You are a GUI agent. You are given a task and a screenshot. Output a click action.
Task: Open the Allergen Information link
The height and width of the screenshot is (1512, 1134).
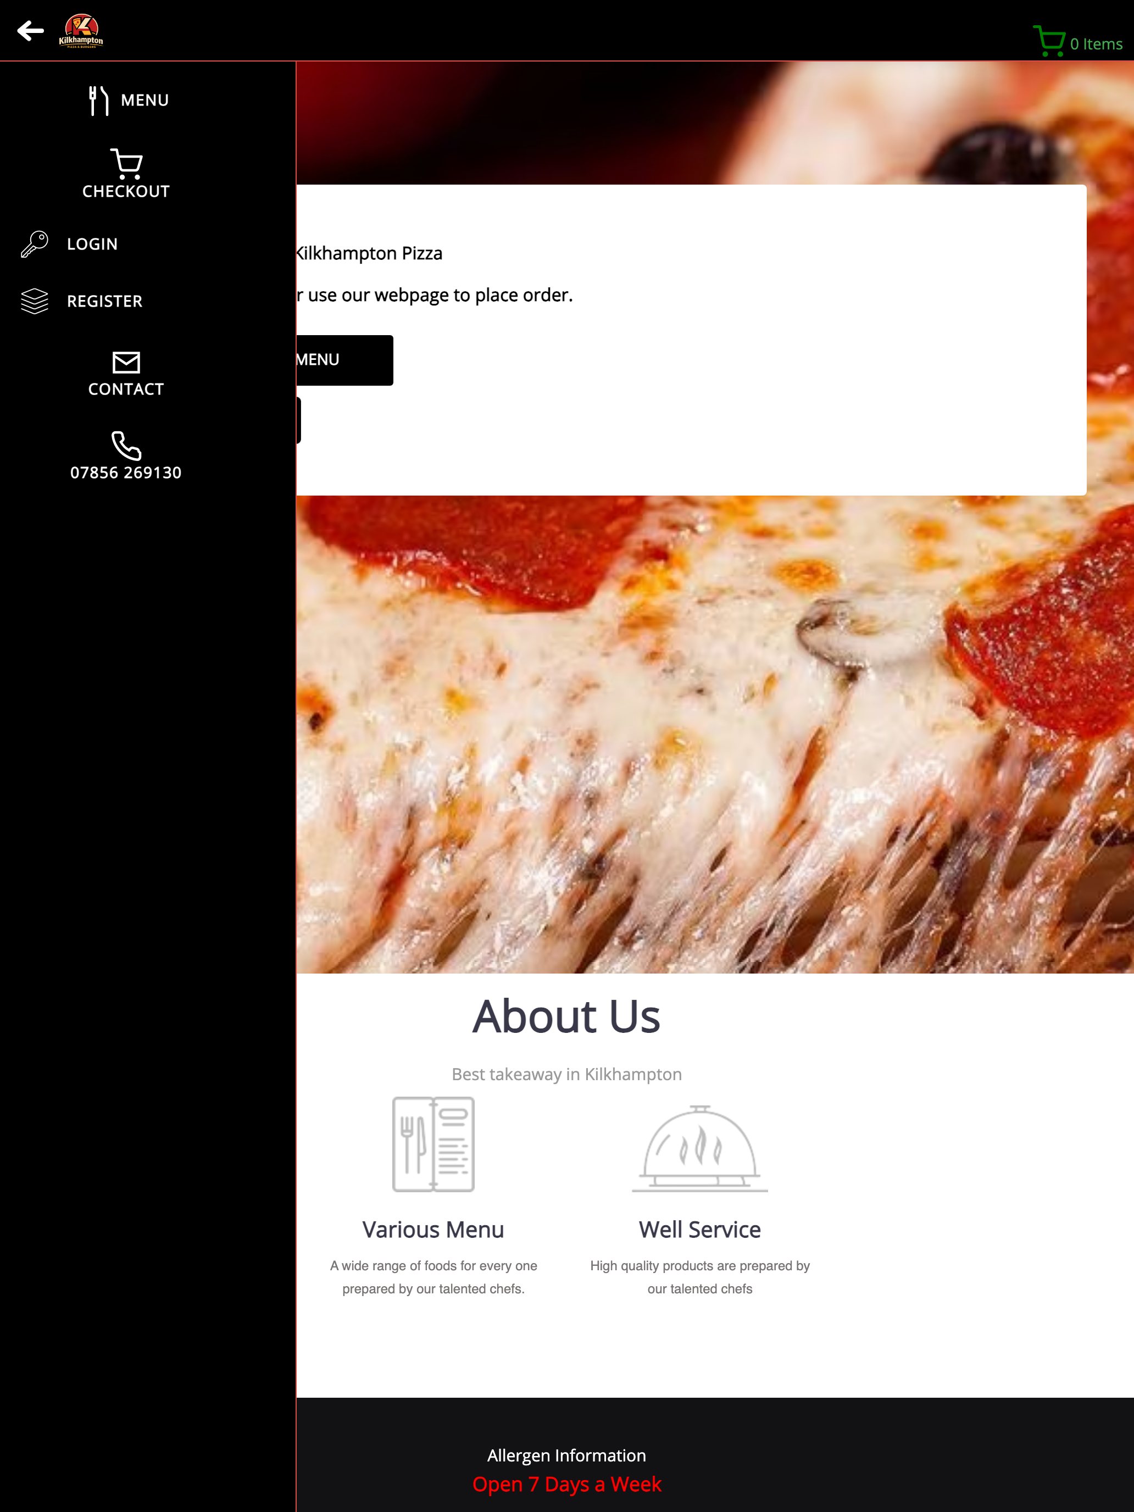tap(566, 1455)
